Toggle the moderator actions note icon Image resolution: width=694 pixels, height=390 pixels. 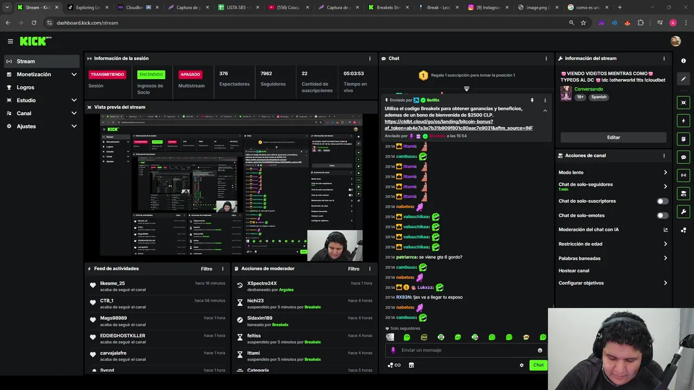pos(683,139)
